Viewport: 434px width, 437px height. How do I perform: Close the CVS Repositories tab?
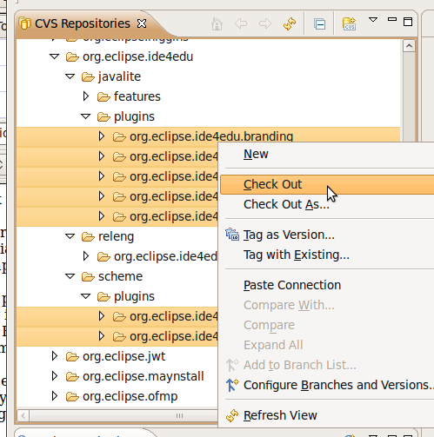[x=142, y=23]
